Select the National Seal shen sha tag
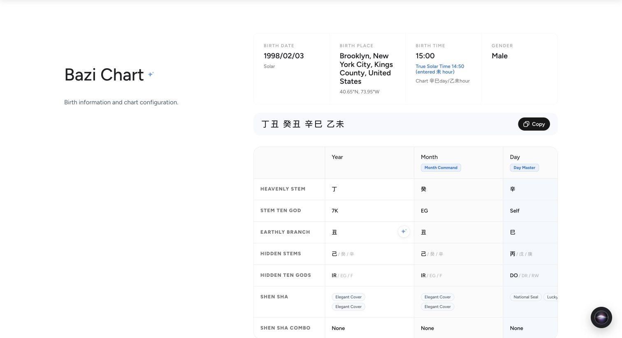This screenshot has width=622, height=338. pyautogui.click(x=526, y=297)
